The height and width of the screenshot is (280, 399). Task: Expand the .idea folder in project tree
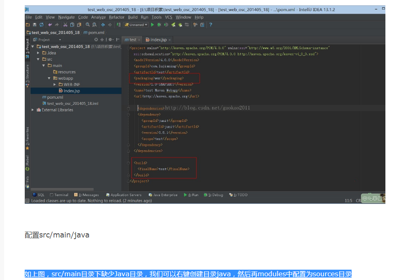click(x=38, y=53)
